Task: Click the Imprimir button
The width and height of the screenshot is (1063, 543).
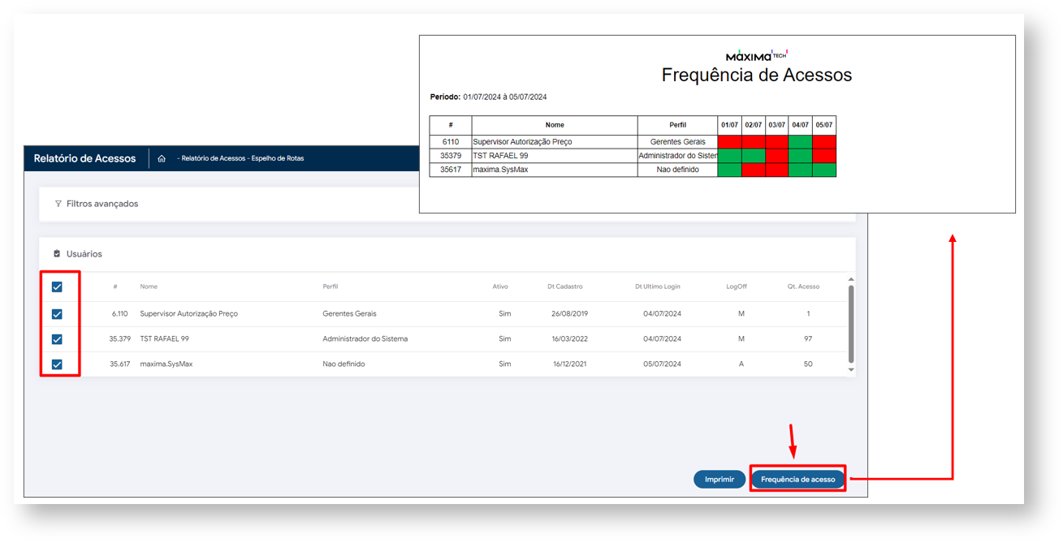Action: 719,480
